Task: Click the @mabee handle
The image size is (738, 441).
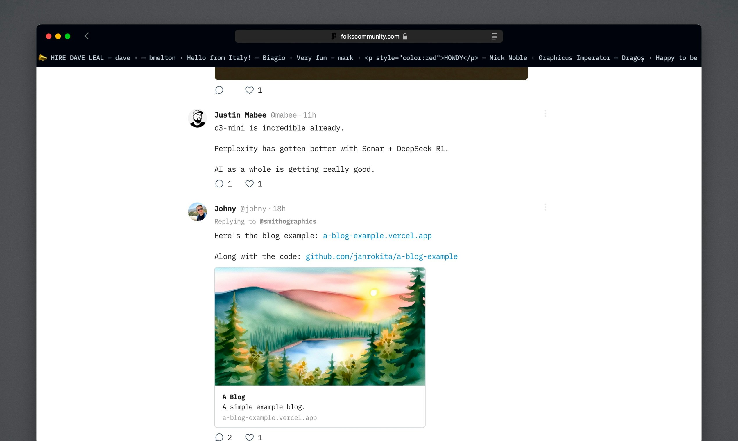Action: pos(284,115)
